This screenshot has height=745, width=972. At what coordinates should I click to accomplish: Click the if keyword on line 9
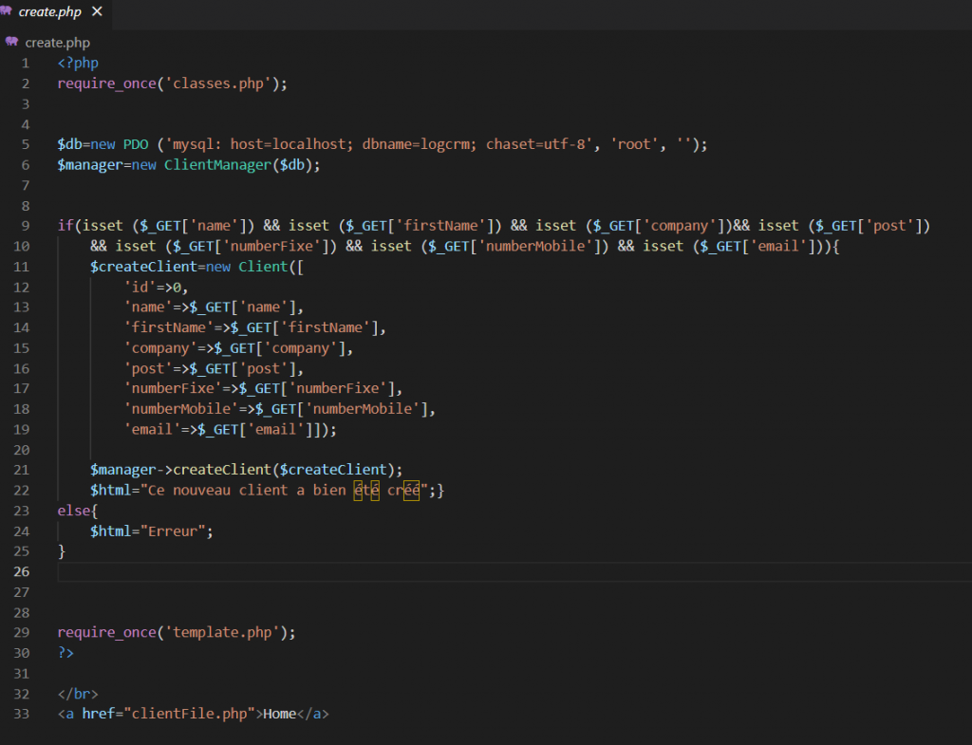click(65, 226)
